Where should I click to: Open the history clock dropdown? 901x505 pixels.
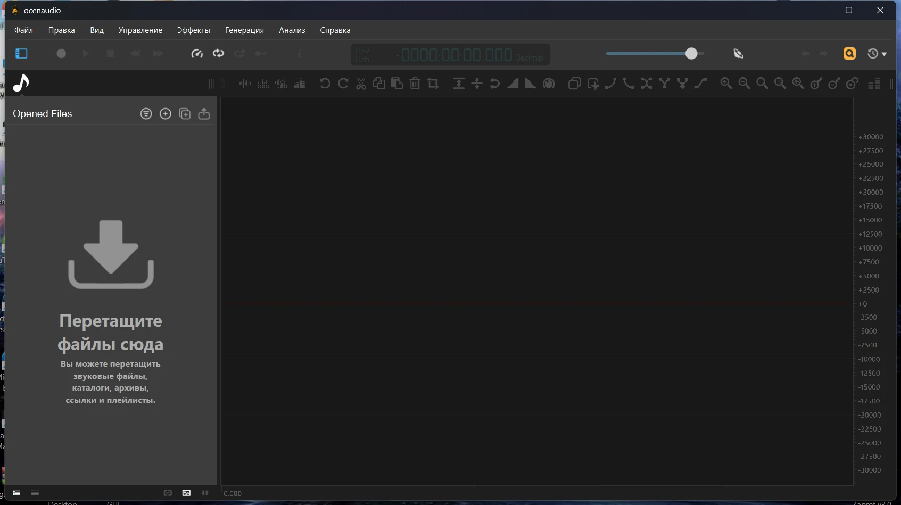[877, 54]
